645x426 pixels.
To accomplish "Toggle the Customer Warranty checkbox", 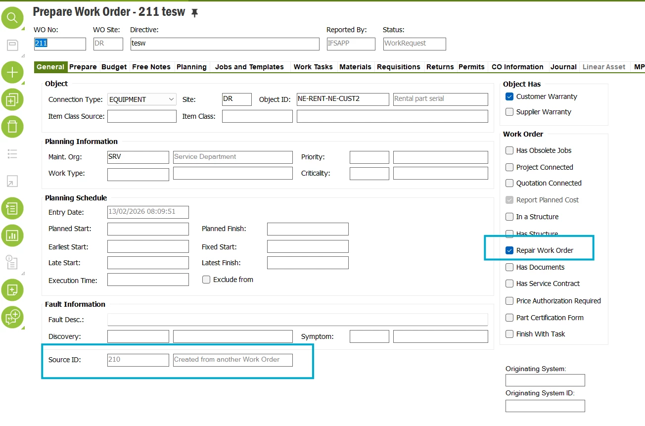I will pyautogui.click(x=509, y=96).
